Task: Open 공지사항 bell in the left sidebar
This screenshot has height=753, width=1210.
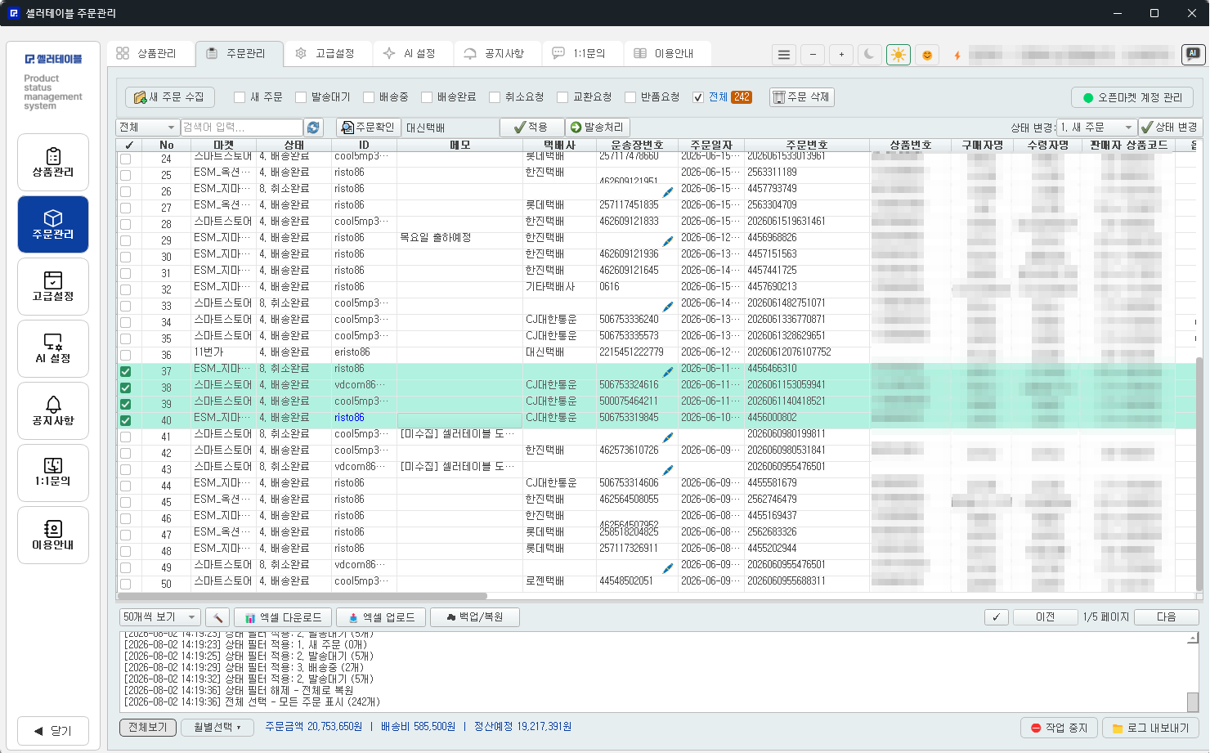Action: 53,411
